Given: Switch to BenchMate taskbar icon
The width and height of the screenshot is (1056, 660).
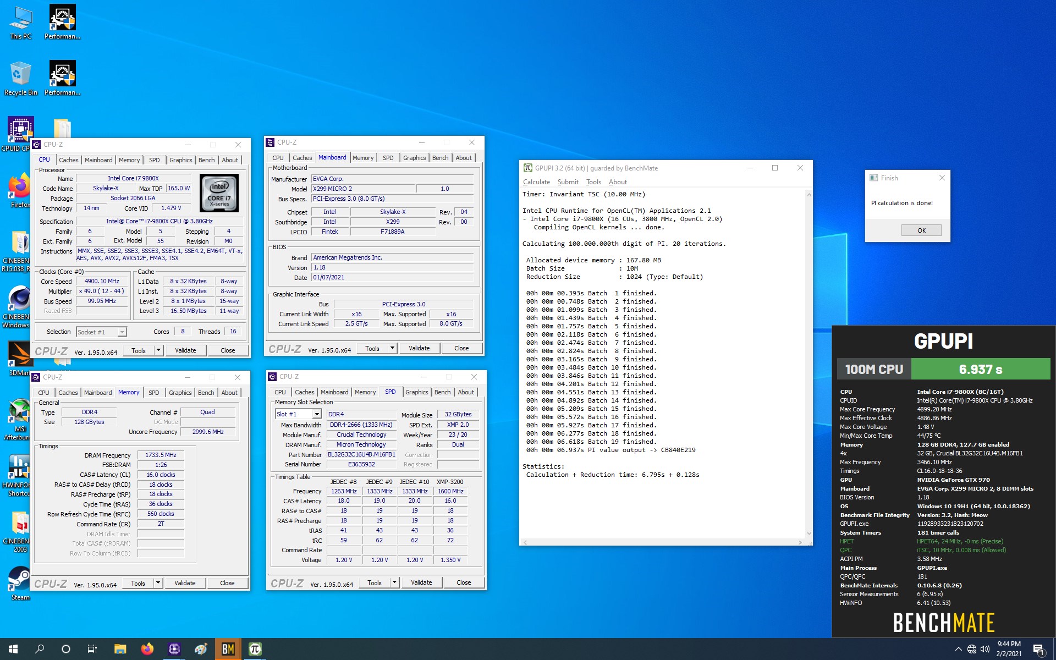Looking at the screenshot, I should 228,649.
